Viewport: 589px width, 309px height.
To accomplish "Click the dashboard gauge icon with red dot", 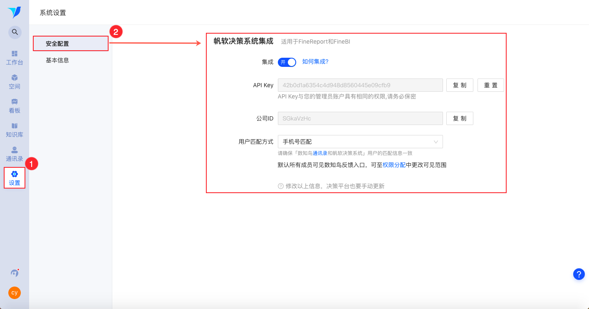I will click(15, 273).
